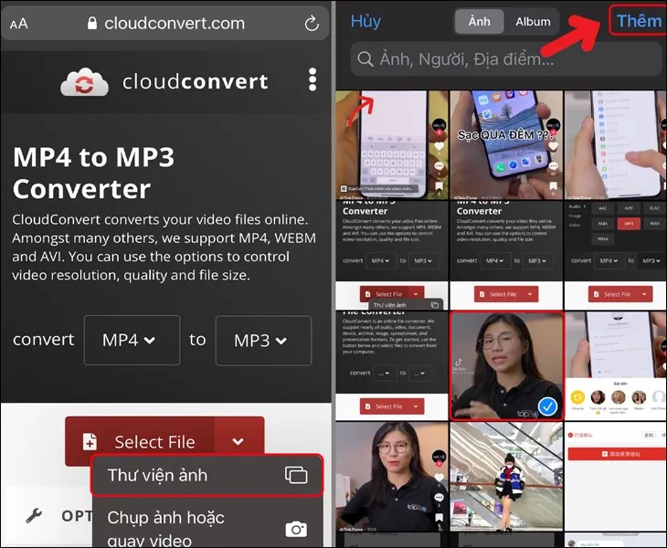Expand the Select File arrow dropdown
Screen dimensions: 667x548
coord(238,441)
